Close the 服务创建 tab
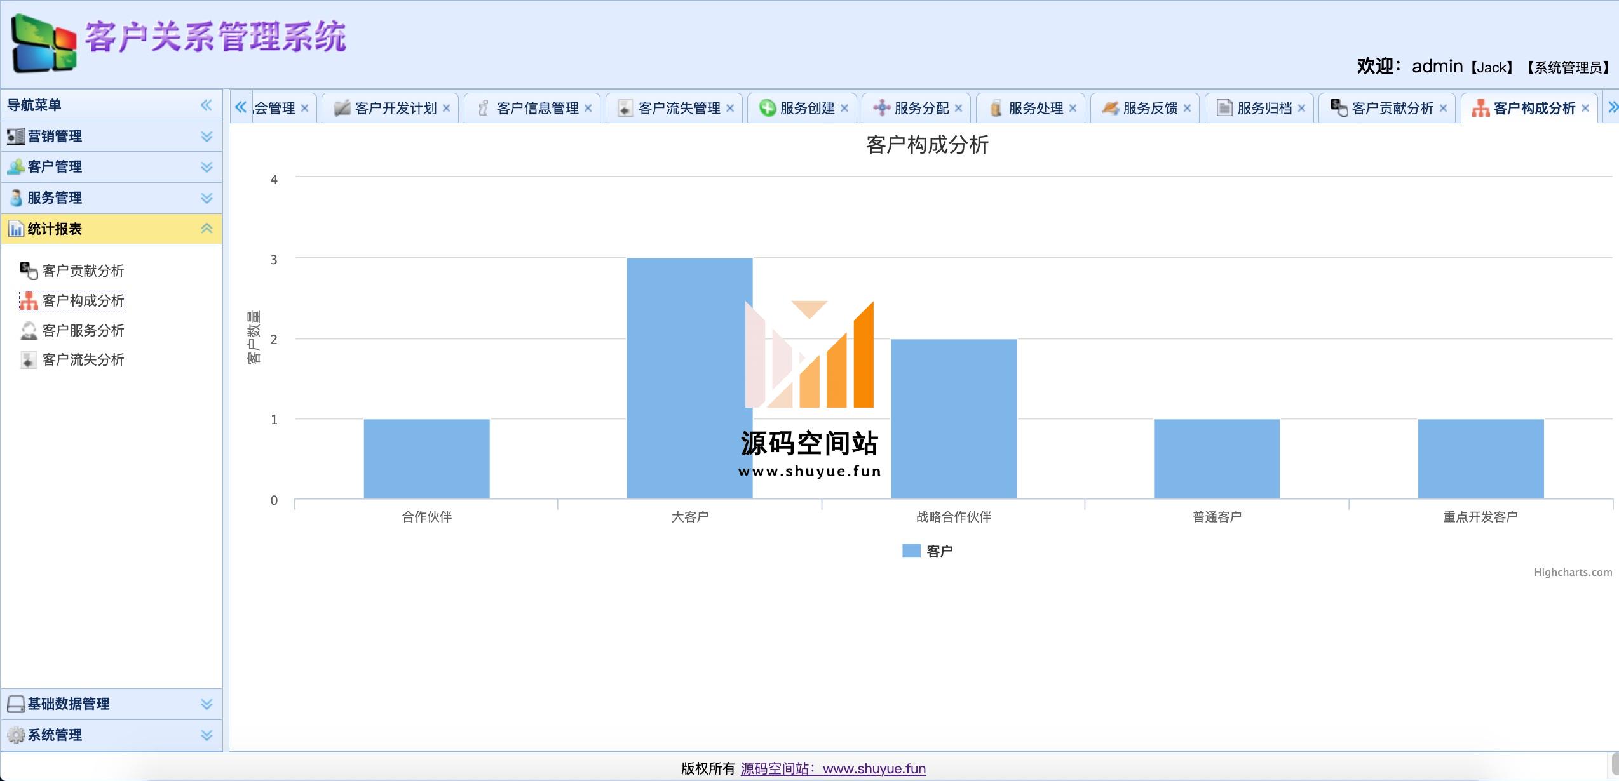 [x=844, y=109]
